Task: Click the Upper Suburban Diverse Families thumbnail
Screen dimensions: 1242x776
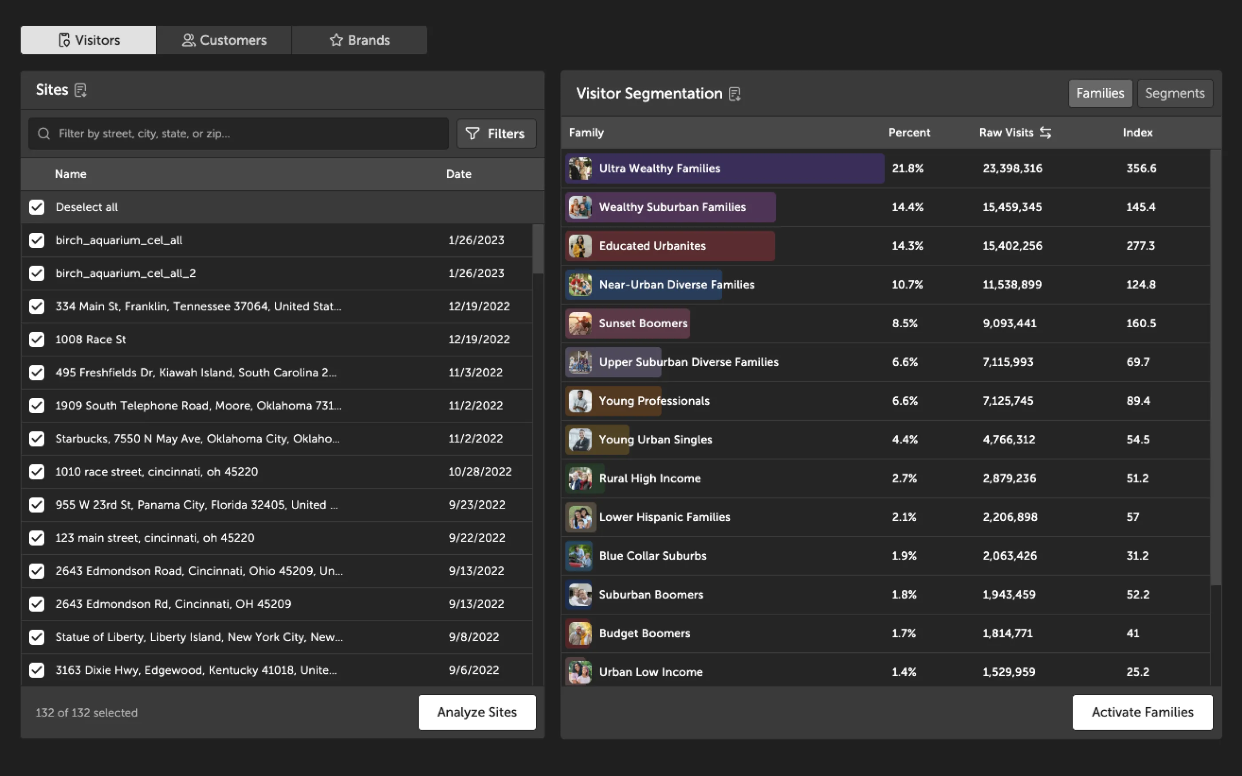Action: point(580,362)
